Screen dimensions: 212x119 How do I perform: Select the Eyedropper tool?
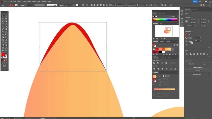coord(3,43)
